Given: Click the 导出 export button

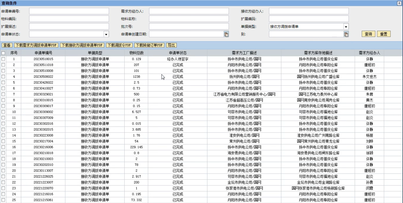Looking at the screenshot, I should (171, 45).
